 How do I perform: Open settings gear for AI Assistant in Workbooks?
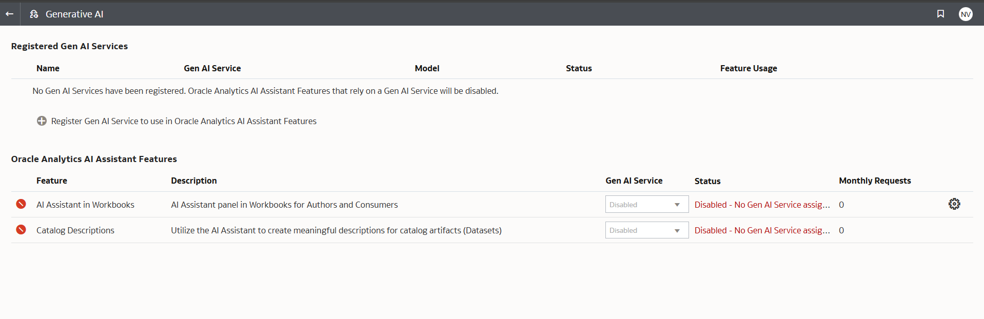(x=954, y=204)
